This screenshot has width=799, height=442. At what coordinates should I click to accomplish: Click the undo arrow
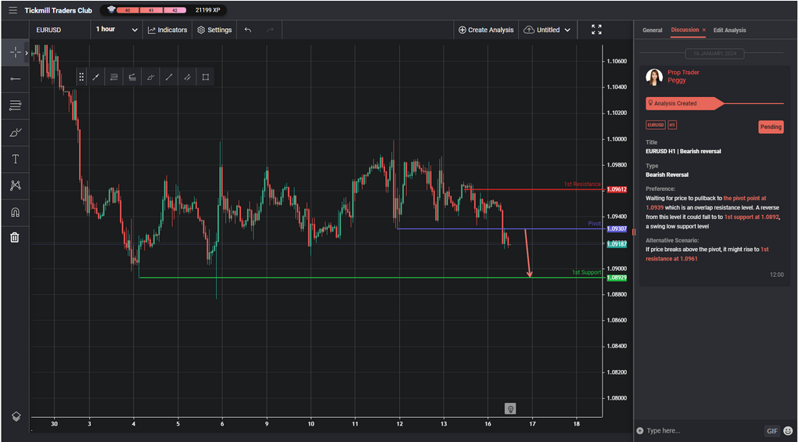247,30
